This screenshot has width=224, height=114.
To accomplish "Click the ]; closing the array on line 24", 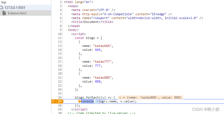I will point(77,89).
